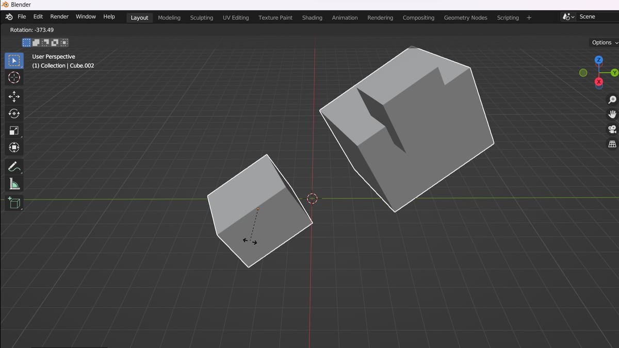Switch perspective/orthographic with grid icon

tap(612, 144)
